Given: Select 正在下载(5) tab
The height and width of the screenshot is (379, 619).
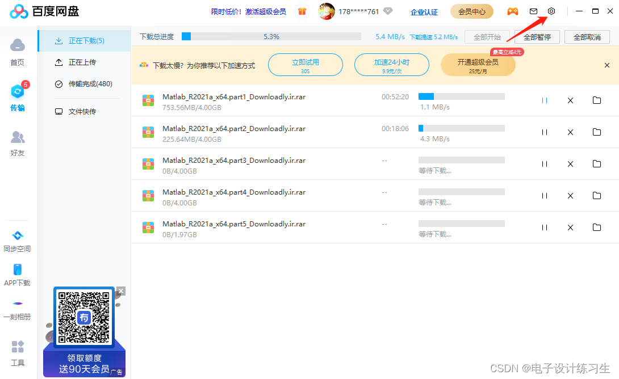Looking at the screenshot, I should tap(85, 41).
